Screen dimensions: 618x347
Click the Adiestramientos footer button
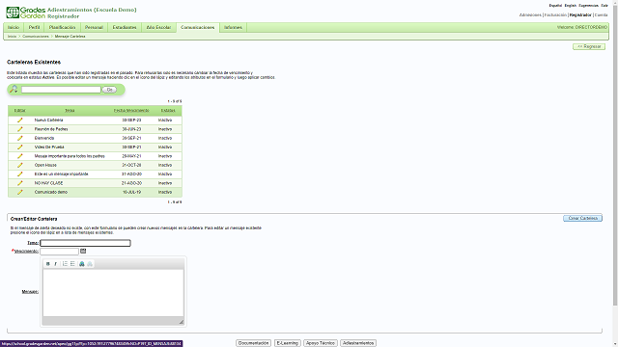(358, 343)
